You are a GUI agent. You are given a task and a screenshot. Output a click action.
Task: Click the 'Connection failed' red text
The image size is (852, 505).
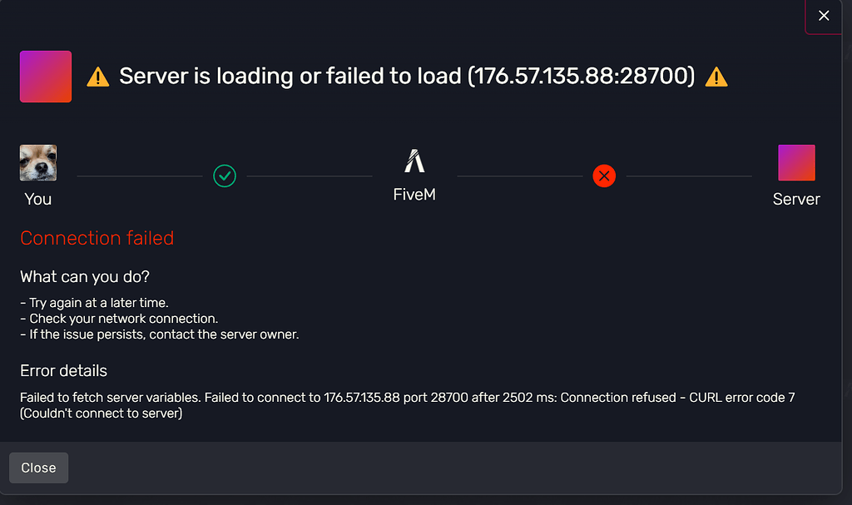(97, 238)
